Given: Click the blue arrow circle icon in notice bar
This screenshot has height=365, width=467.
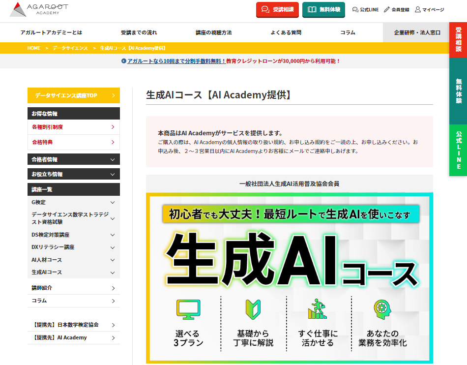Looking at the screenshot, I should click(x=124, y=61).
